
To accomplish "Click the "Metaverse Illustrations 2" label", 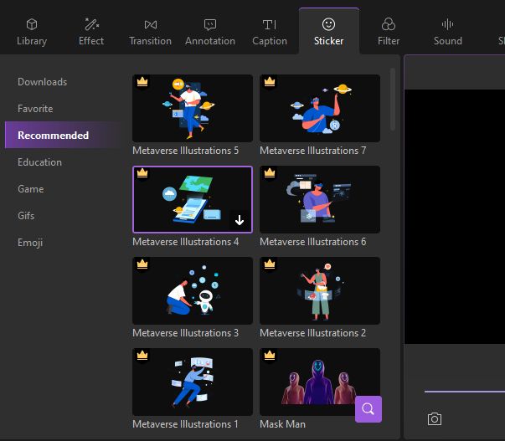I will point(312,332).
